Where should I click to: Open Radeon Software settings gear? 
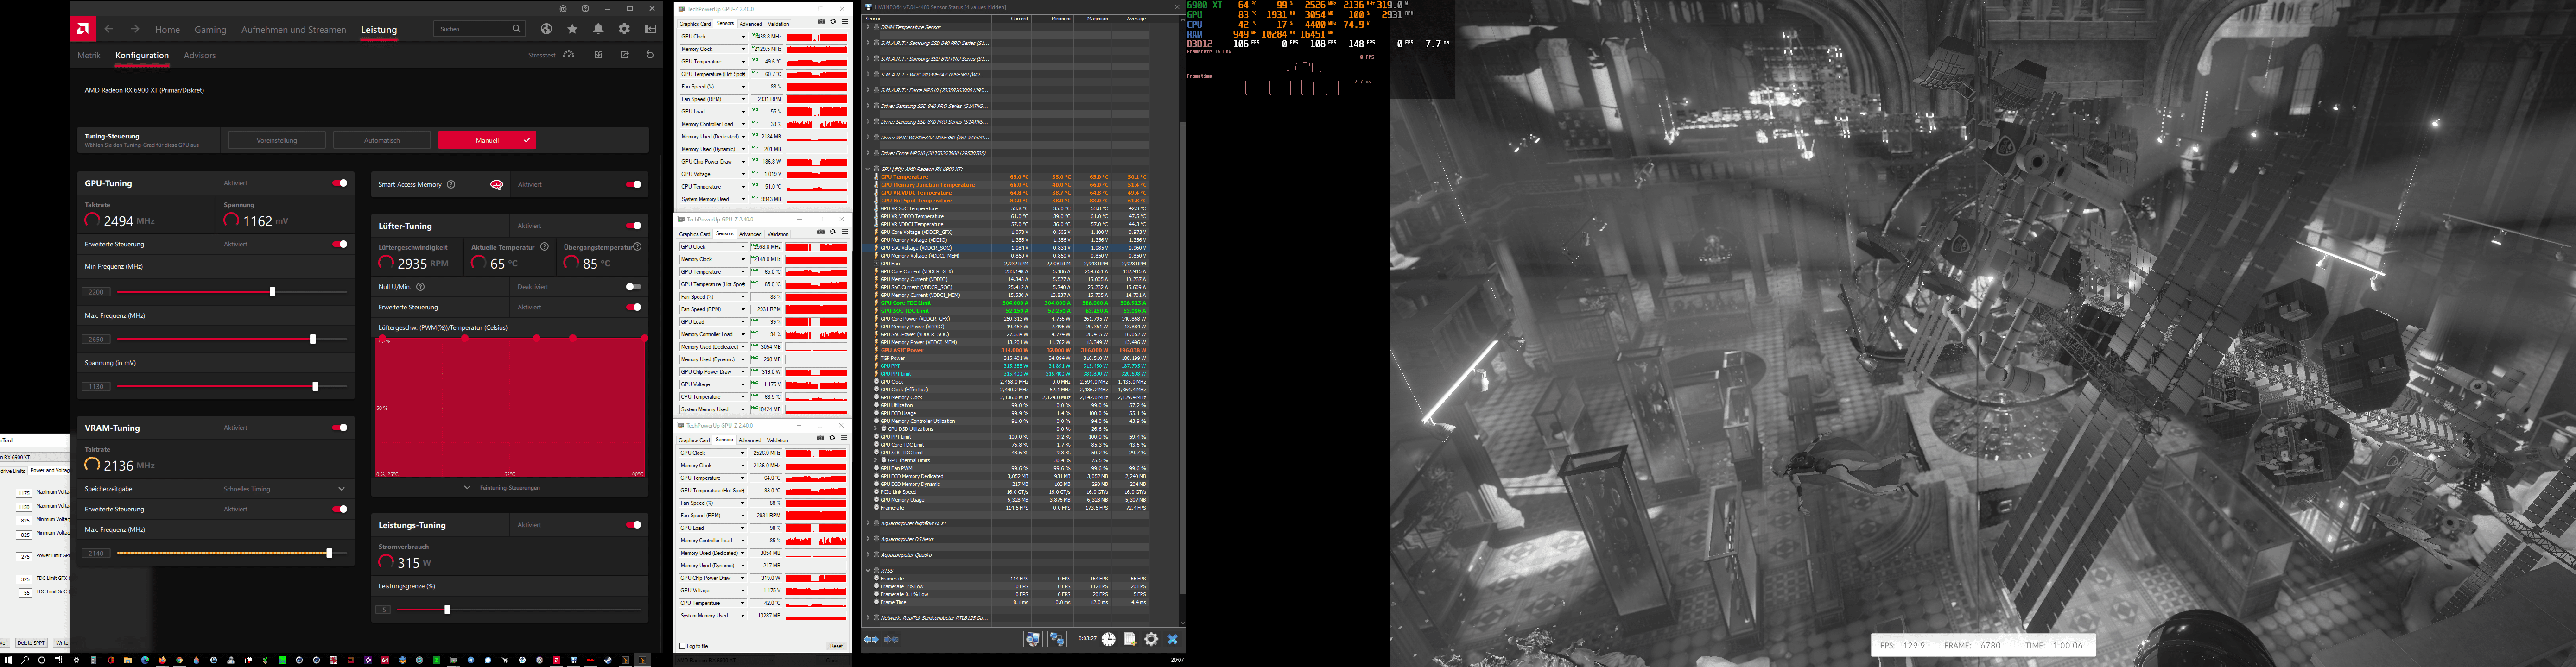coord(624,29)
